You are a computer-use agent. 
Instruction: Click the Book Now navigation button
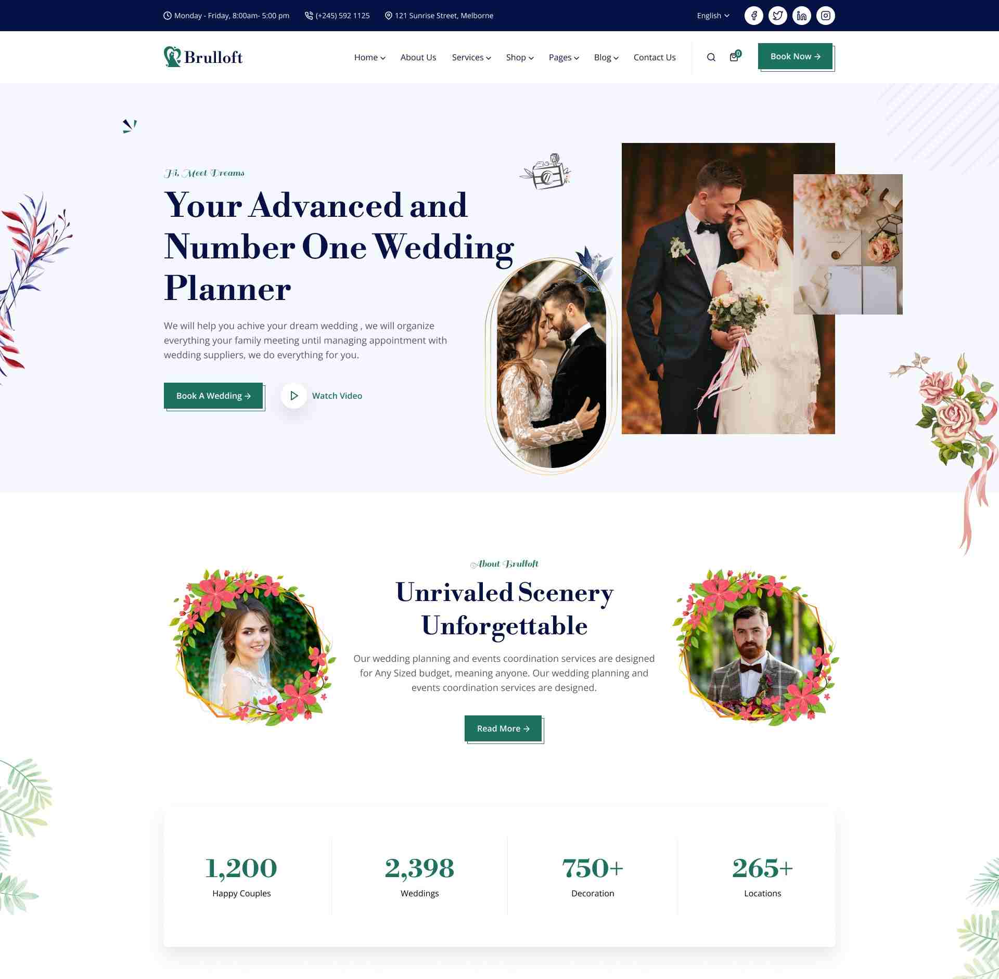pos(795,56)
